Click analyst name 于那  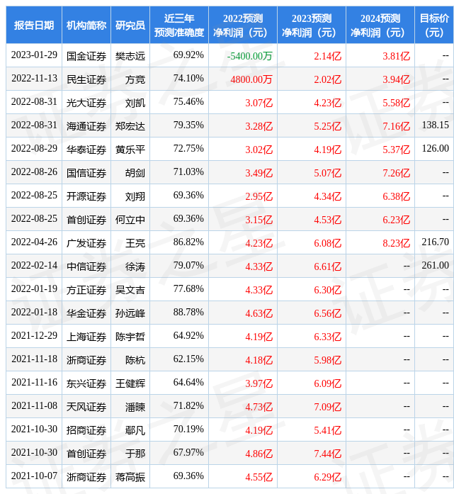(135, 454)
